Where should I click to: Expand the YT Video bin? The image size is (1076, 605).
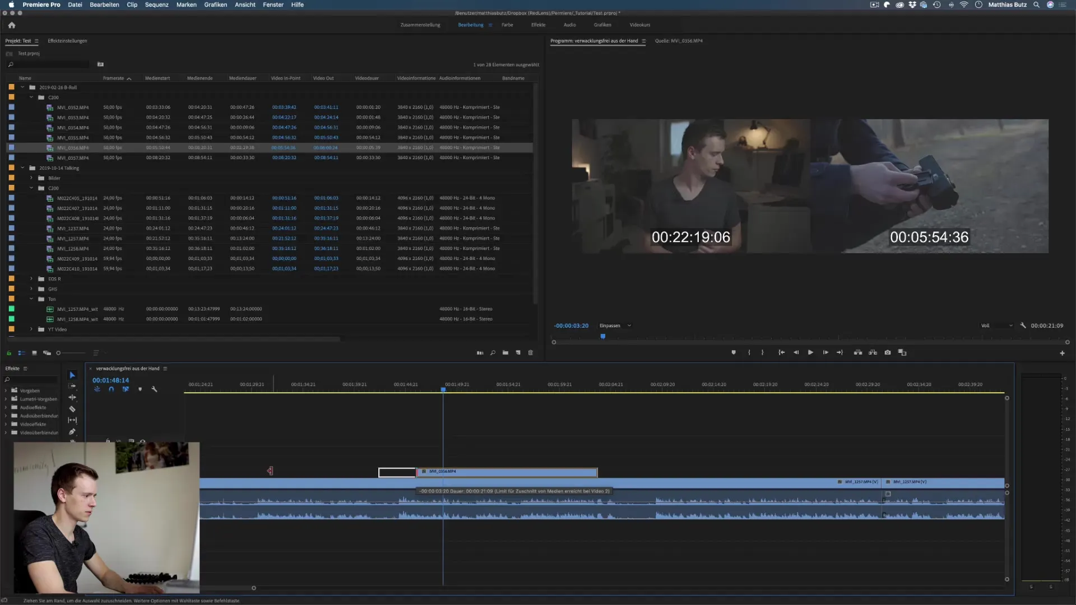click(31, 329)
